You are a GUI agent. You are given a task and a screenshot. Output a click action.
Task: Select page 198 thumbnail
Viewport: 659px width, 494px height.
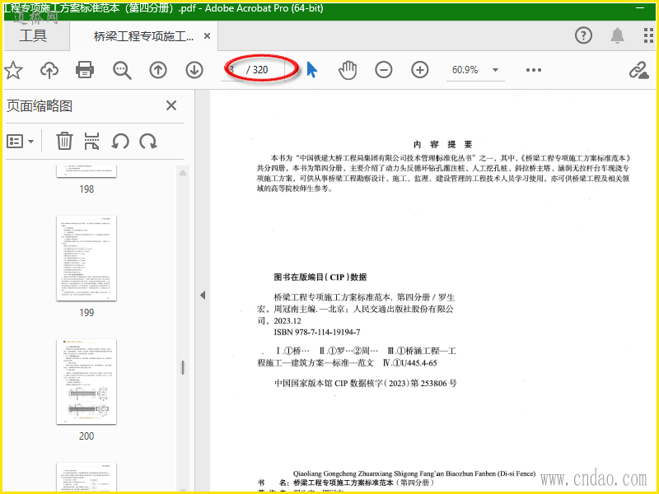[86, 171]
